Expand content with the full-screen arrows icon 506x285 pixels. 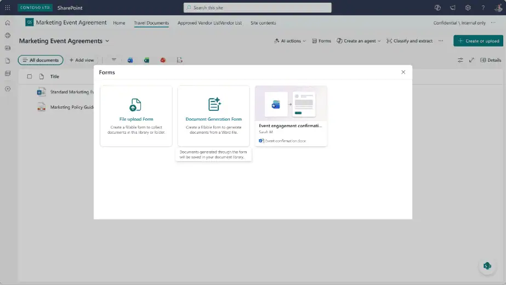click(x=471, y=60)
